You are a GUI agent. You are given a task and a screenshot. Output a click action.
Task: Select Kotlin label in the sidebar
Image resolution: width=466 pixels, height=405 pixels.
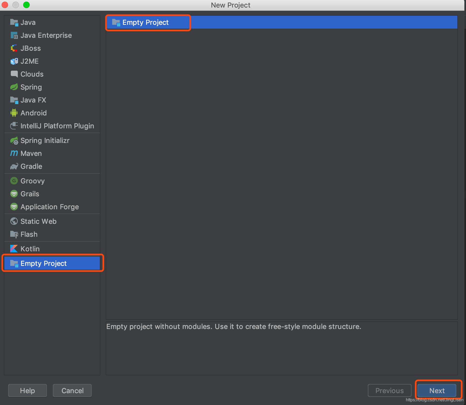click(x=30, y=249)
